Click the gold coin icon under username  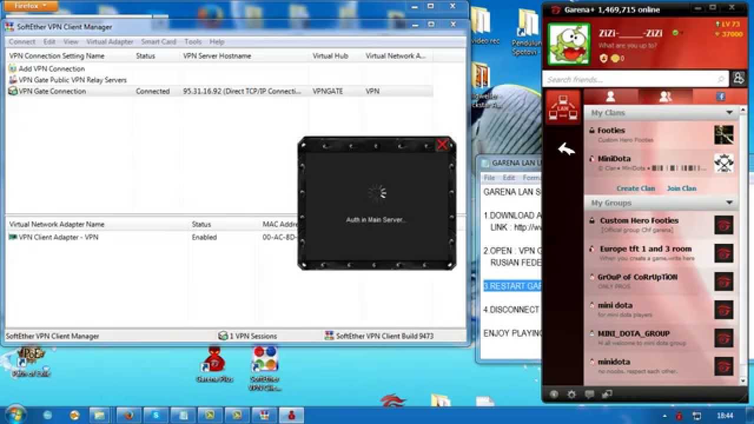pos(615,58)
